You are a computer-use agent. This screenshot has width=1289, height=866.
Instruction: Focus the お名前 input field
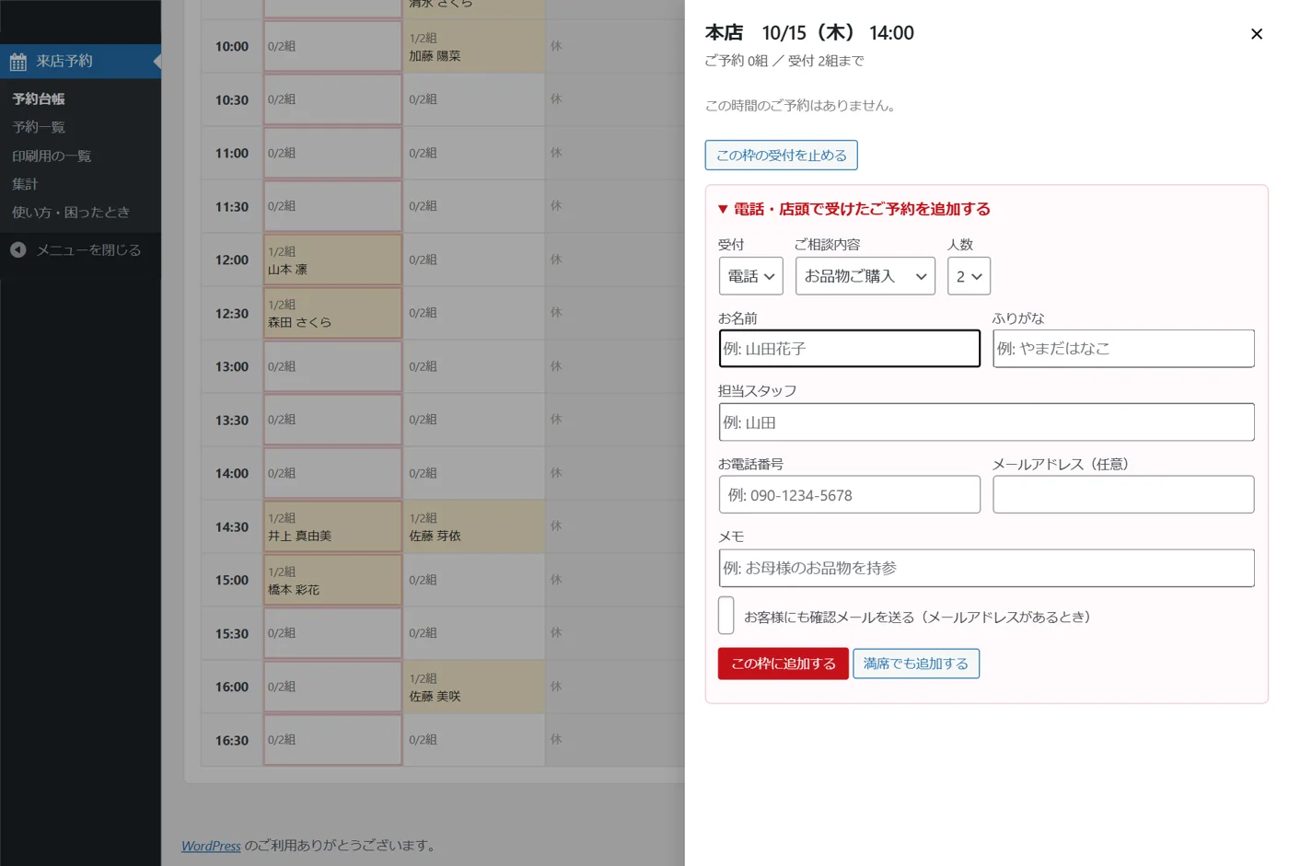coord(850,349)
